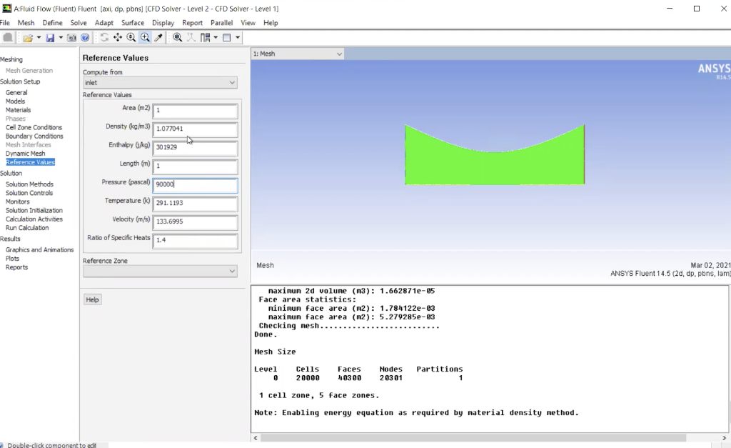This screenshot has height=448, width=731.
Task: Select the rotate view tool
Action: [104, 38]
